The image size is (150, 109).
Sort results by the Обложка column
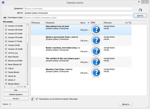(x=38, y=23)
